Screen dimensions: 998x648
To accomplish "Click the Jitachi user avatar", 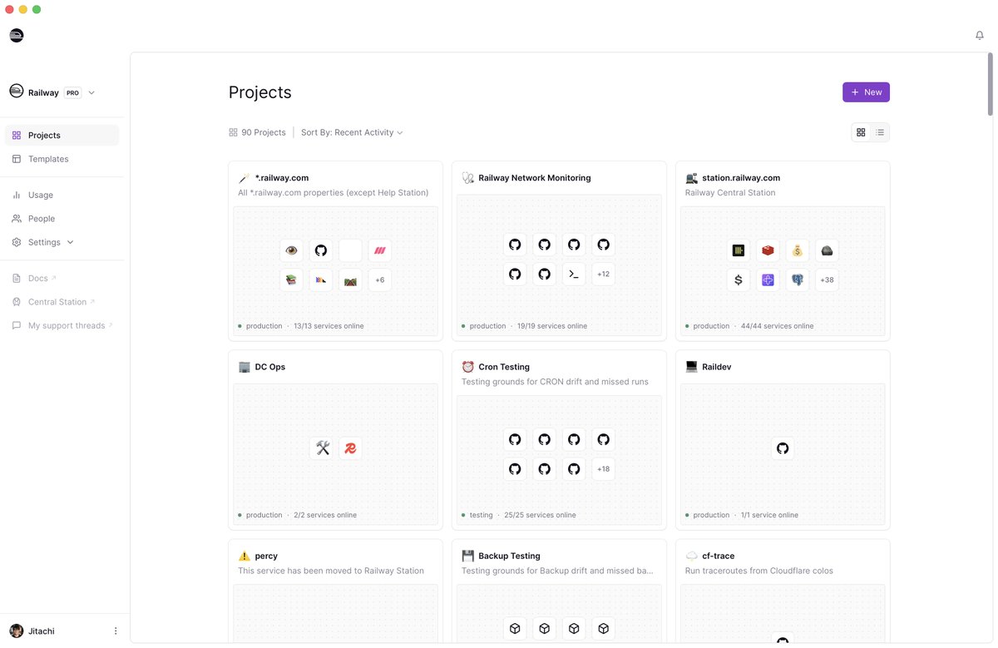I will (17, 631).
